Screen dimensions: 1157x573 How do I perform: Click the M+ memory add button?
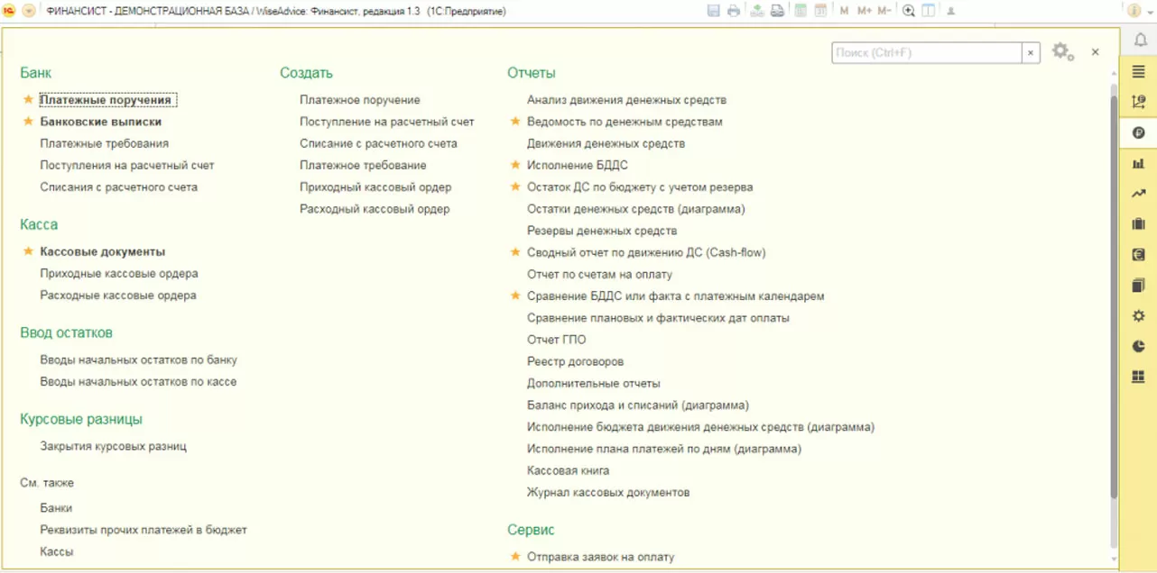pyautogui.click(x=864, y=11)
